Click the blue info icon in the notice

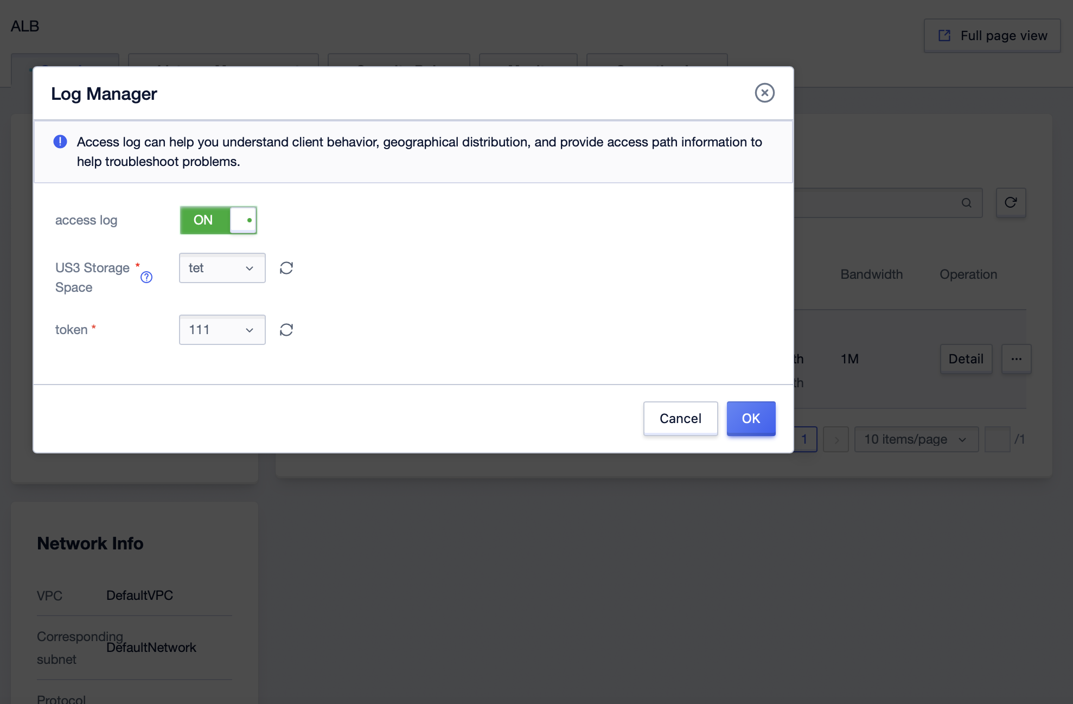[x=60, y=142]
